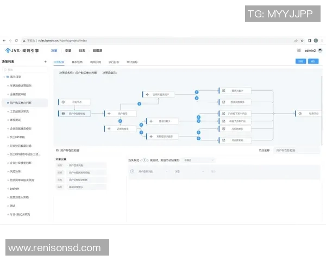Click the add decision plus icon
326x261 pixels.
pos(45,61)
